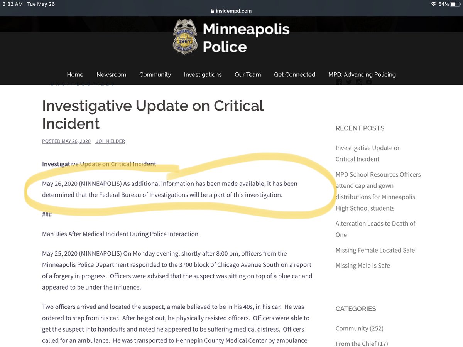Screen dimensions: 463x347
Task: Open post Missing Male is Safe
Action: click(363, 266)
